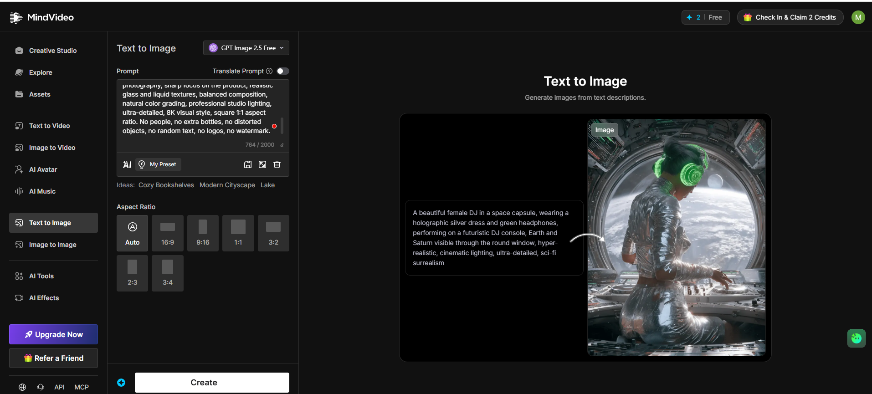The width and height of the screenshot is (872, 394).
Task: Set aspect ratio to 2:3
Action: point(132,273)
